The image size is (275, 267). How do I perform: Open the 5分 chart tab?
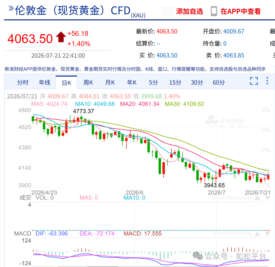coord(153,82)
